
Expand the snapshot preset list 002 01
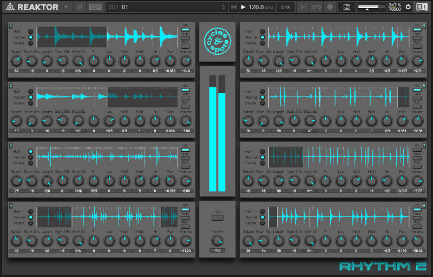162,7
